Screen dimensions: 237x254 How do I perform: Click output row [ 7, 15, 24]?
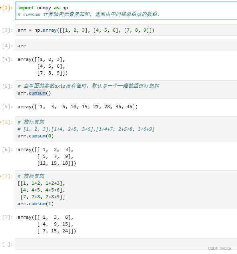(x=56, y=231)
